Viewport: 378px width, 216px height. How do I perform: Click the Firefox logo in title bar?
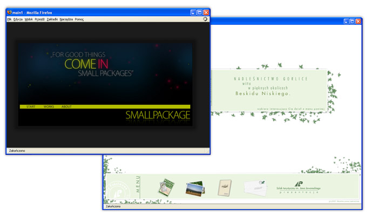tap(9, 12)
